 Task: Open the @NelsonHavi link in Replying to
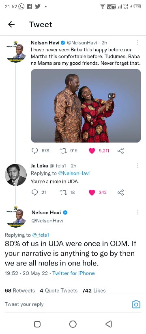point(74,174)
